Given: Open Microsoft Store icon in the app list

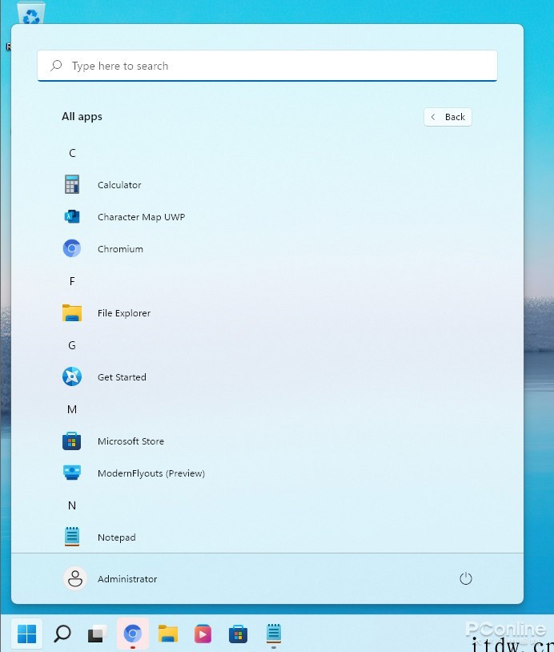Looking at the screenshot, I should pos(71,441).
